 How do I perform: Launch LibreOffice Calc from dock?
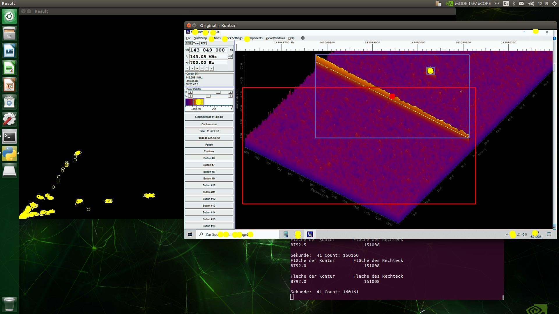9,68
